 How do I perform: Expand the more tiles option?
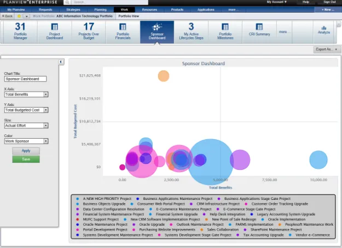pos(285,32)
